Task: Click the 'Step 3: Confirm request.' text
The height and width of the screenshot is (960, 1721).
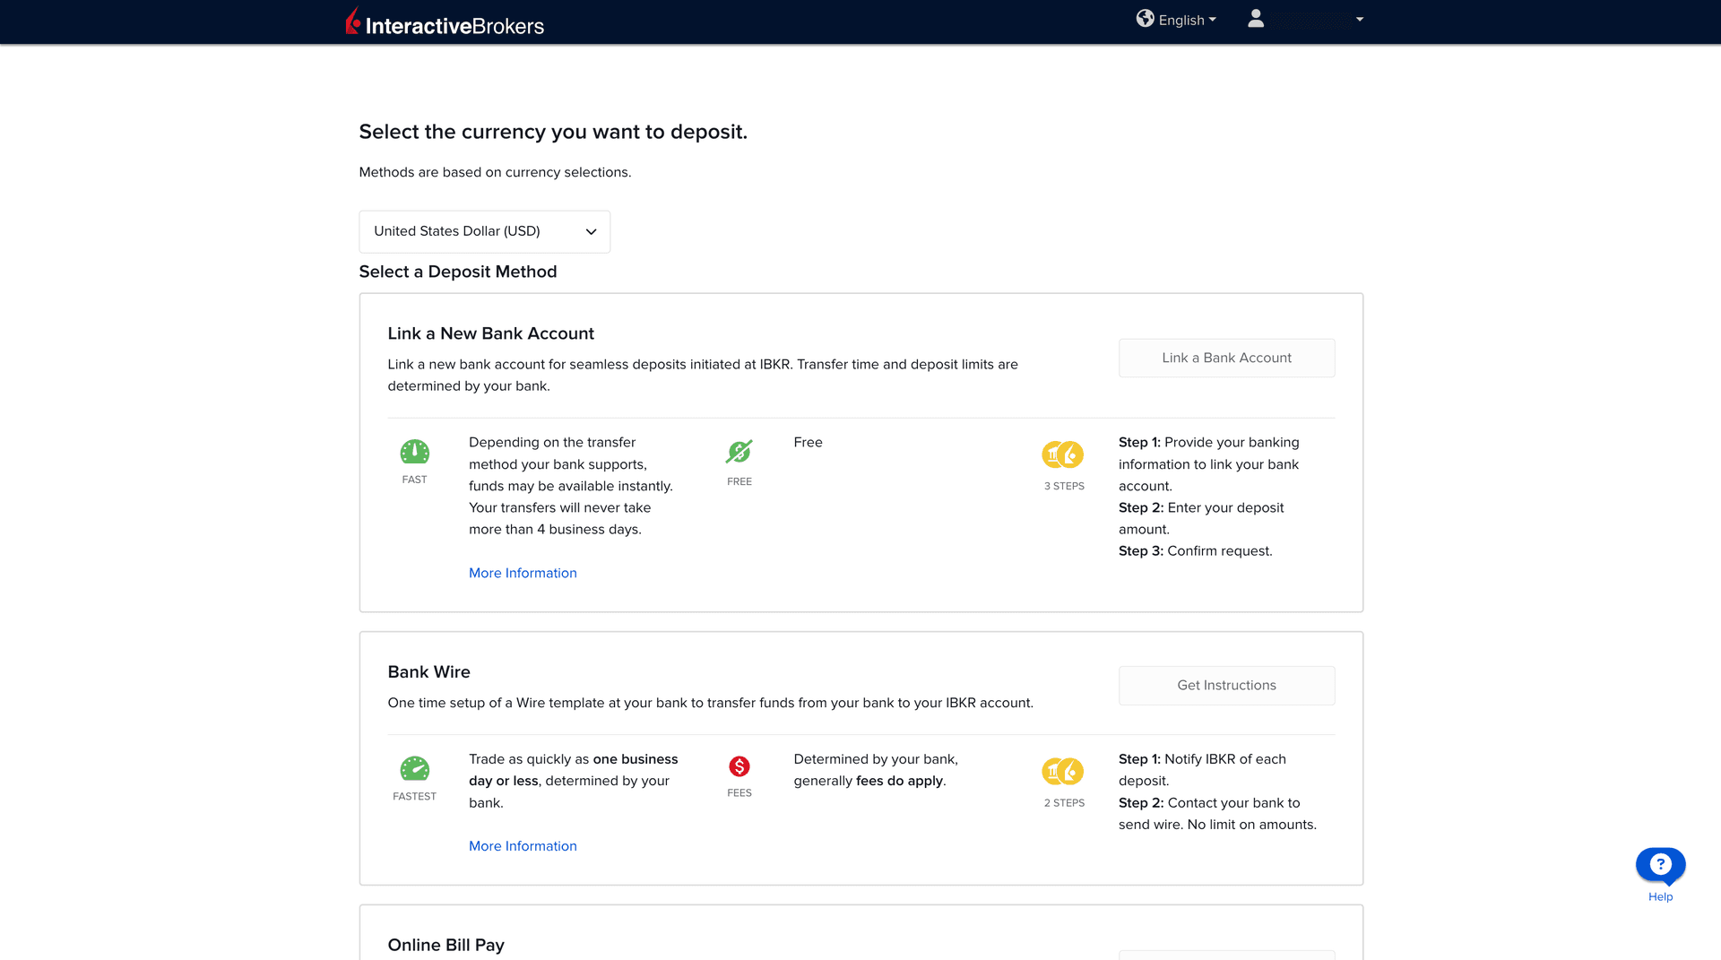Action: click(1196, 551)
